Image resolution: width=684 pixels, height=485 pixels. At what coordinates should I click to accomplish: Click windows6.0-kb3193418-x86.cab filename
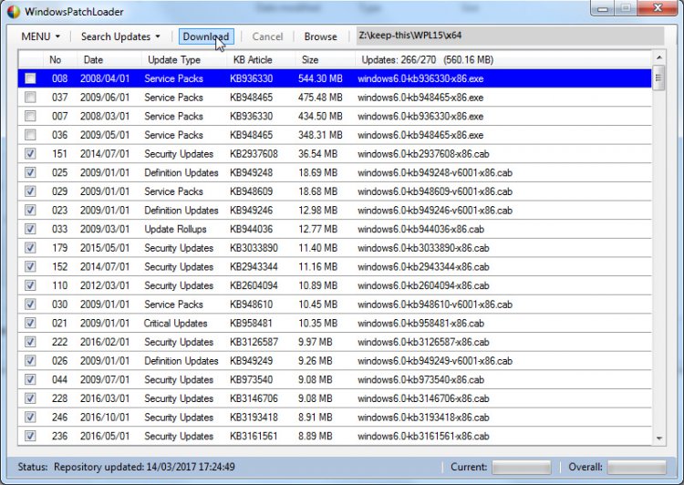[x=423, y=417]
